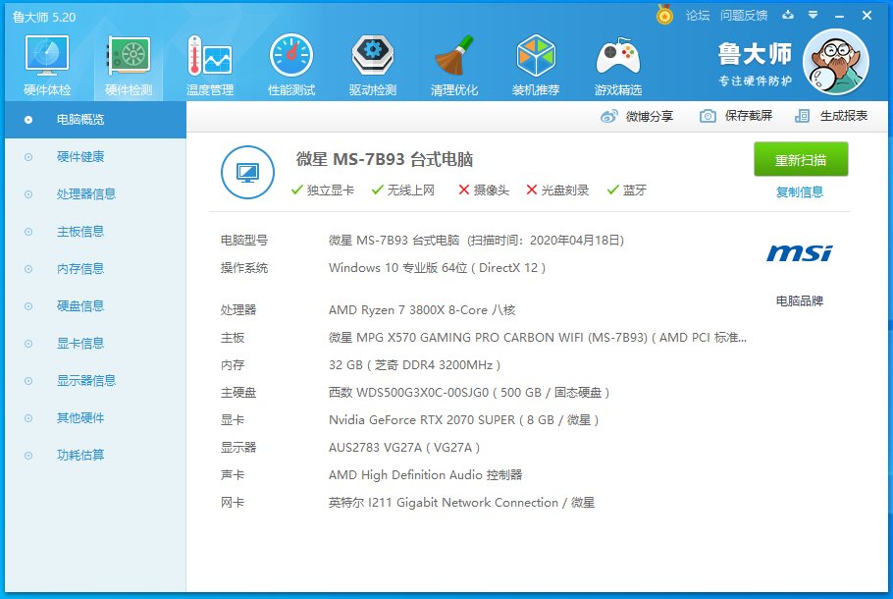The height and width of the screenshot is (599, 893).
Task: Generate a report via 生成报表
Action: point(829,117)
